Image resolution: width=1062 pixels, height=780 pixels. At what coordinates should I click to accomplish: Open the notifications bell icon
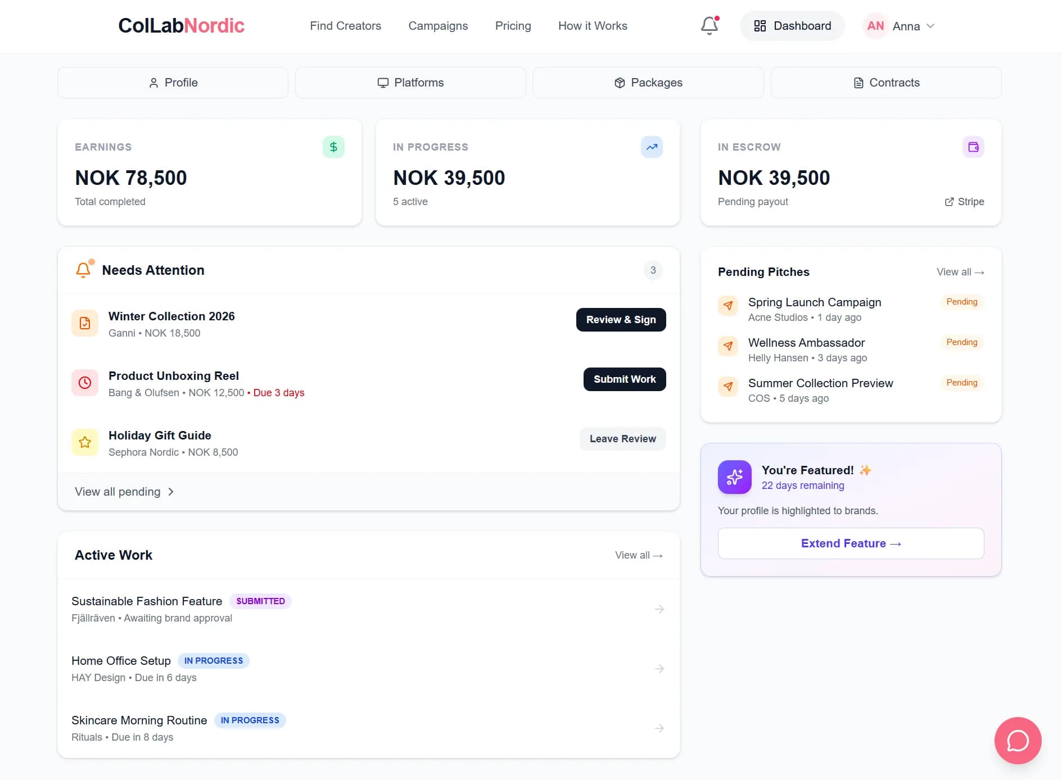(708, 26)
